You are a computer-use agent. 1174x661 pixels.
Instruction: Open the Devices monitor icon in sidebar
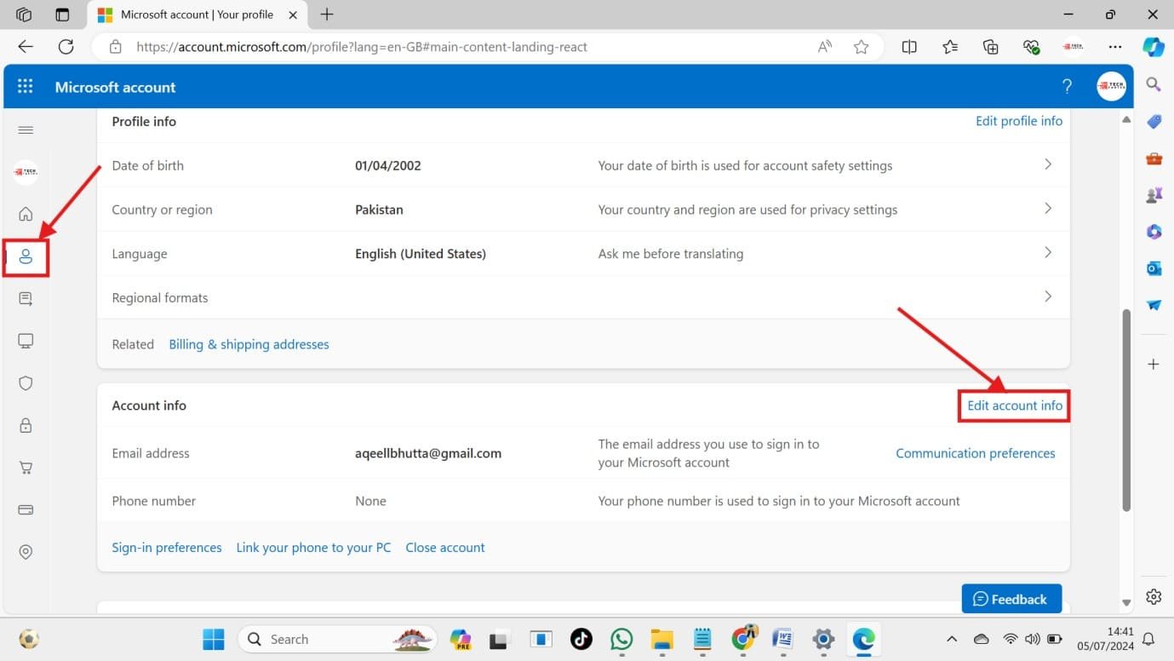(x=26, y=342)
